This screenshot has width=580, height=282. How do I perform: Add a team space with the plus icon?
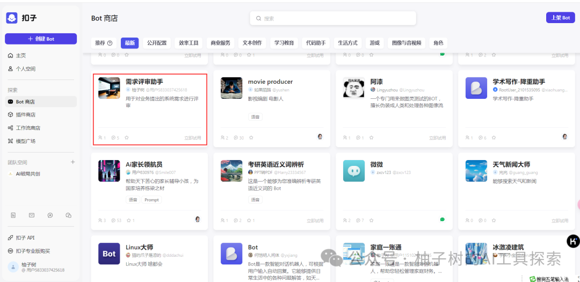73,162
